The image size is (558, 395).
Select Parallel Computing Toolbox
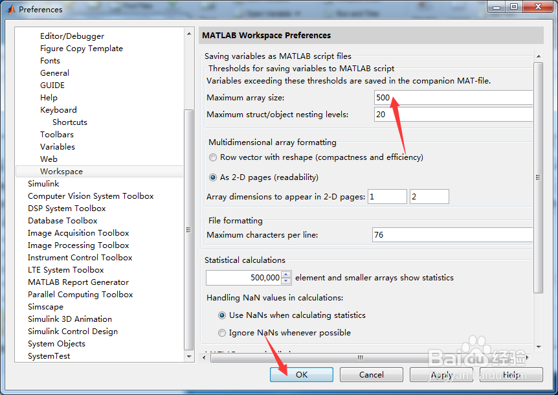80,295
